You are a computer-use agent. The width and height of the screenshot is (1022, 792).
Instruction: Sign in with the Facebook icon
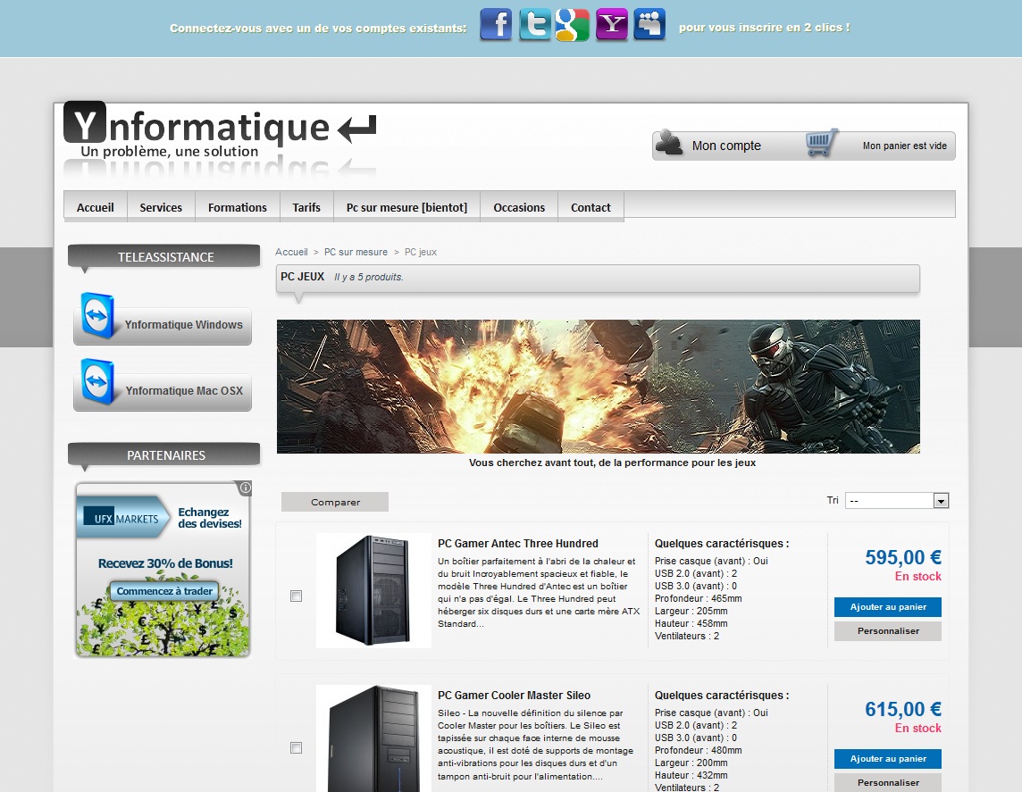click(x=496, y=25)
